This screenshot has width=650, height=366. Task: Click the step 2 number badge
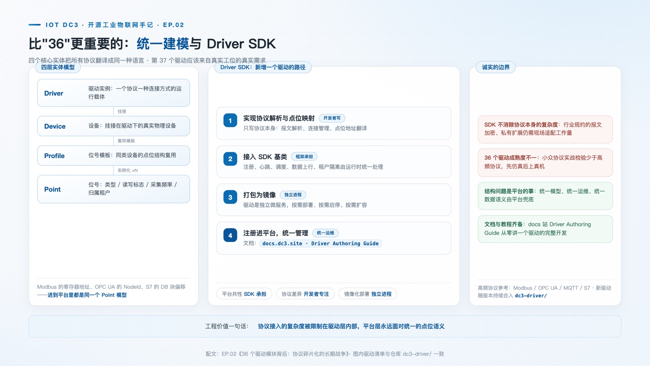click(x=230, y=159)
